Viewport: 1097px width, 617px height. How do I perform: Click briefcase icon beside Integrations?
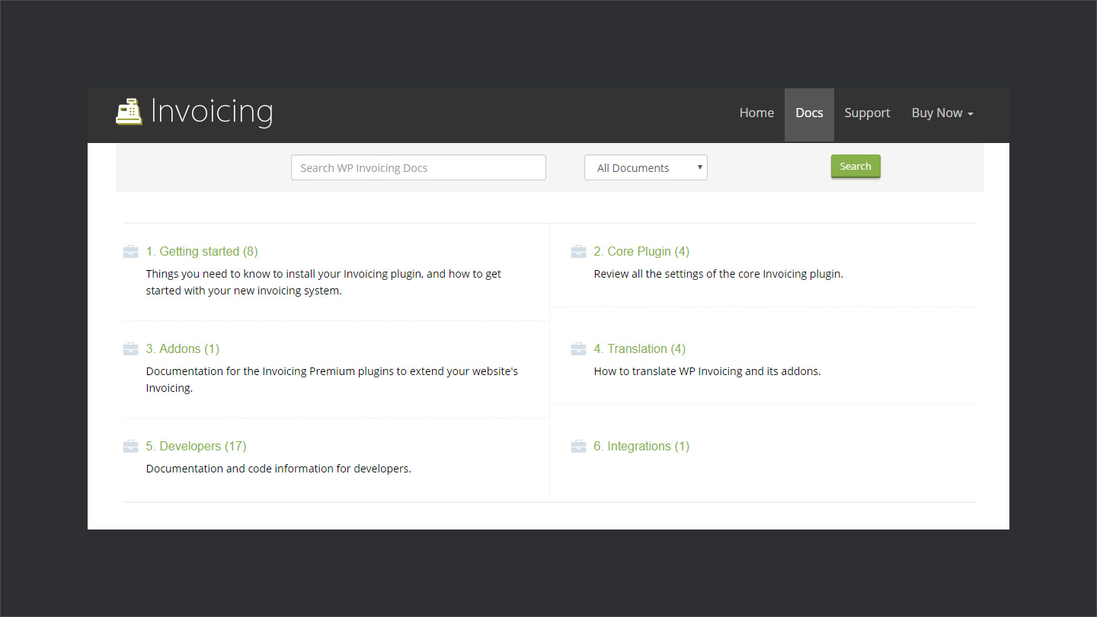(579, 447)
